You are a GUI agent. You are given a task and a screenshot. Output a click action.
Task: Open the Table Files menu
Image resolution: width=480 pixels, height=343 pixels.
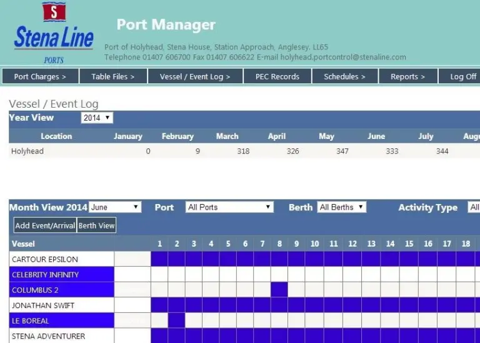point(113,76)
